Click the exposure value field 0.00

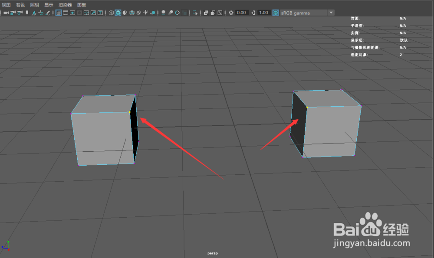pos(242,13)
